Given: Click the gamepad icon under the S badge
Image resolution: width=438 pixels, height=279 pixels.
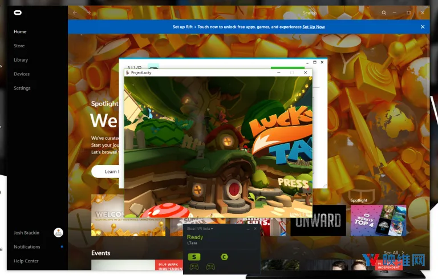Looking at the screenshot, I should pos(194,266).
